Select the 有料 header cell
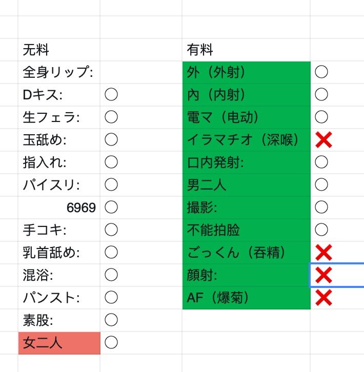364x372 pixels. click(246, 50)
